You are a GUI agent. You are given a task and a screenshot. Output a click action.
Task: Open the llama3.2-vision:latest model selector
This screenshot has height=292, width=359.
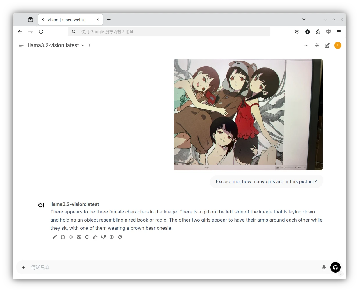click(56, 45)
